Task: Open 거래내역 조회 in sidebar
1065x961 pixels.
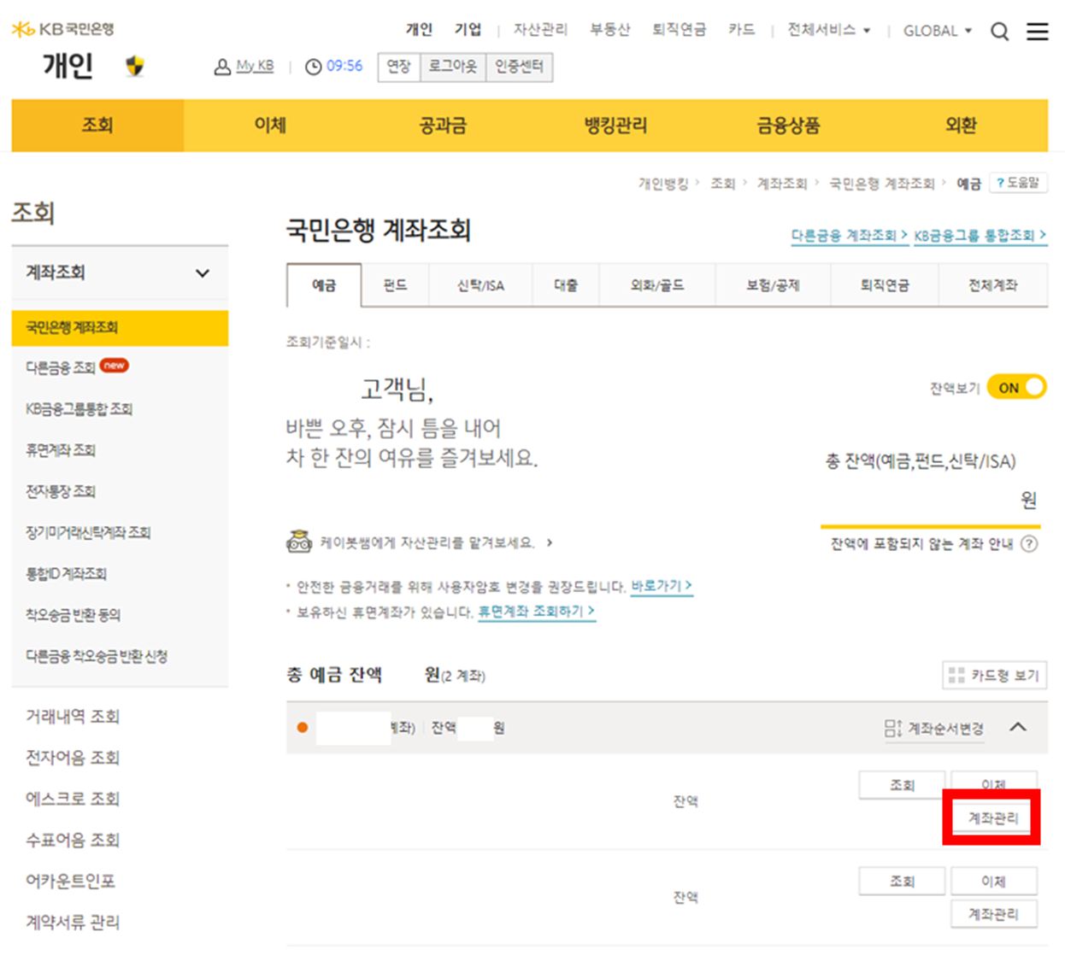Action: click(x=73, y=717)
